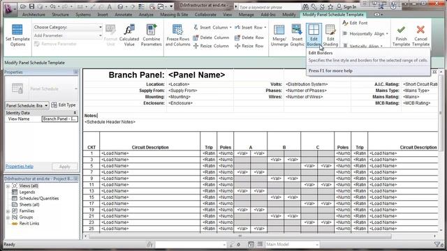Expand the Views (all) tree node
The height and width of the screenshot is (251, 447).
pos(8,186)
